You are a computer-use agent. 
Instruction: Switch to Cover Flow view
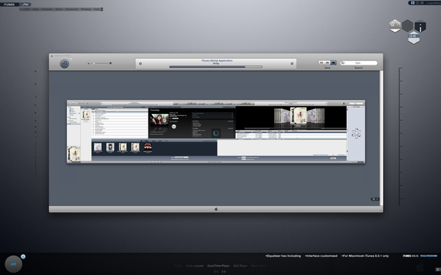pos(334,63)
